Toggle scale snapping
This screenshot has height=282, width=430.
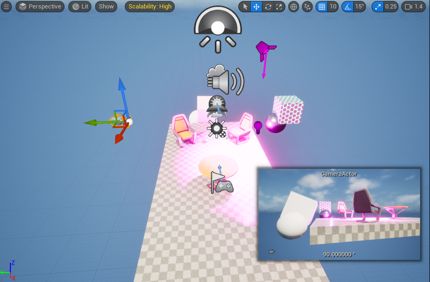(378, 7)
